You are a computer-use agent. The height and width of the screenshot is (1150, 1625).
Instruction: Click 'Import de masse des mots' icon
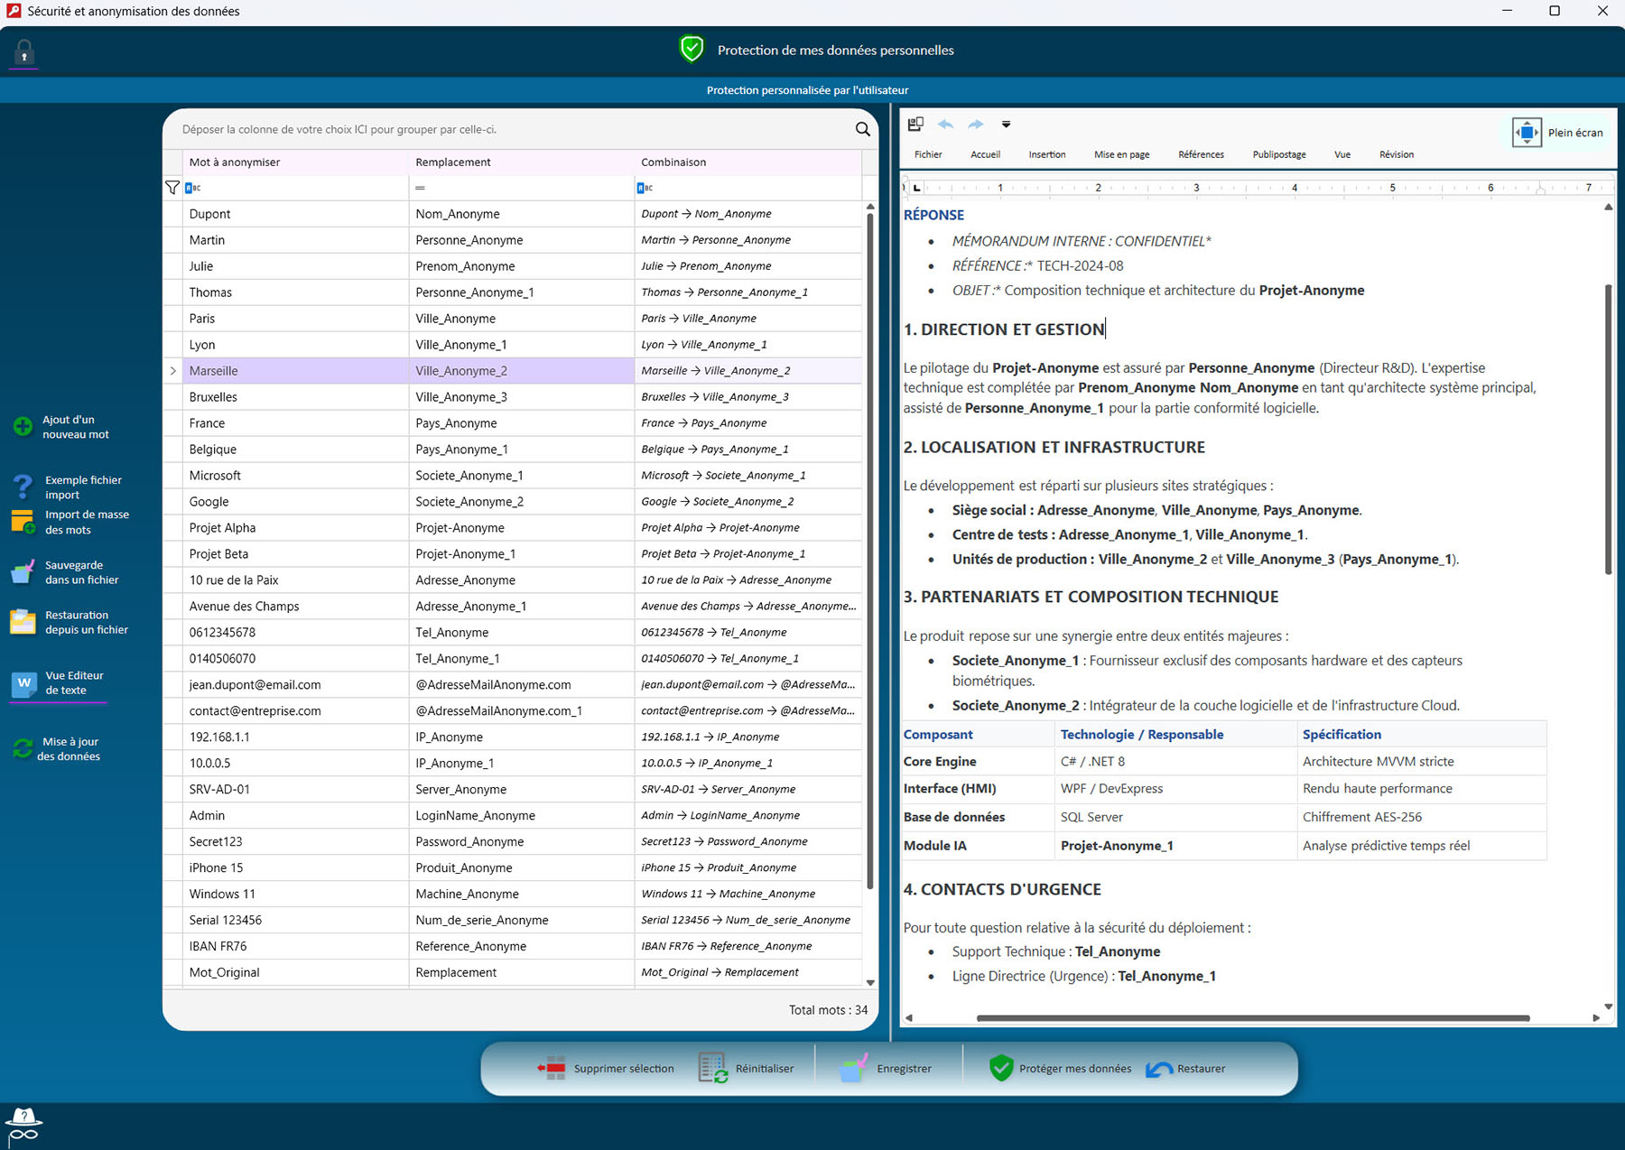[23, 522]
